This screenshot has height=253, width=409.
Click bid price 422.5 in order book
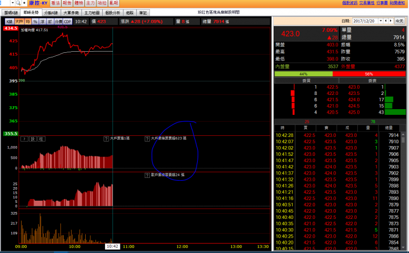click(x=332, y=87)
